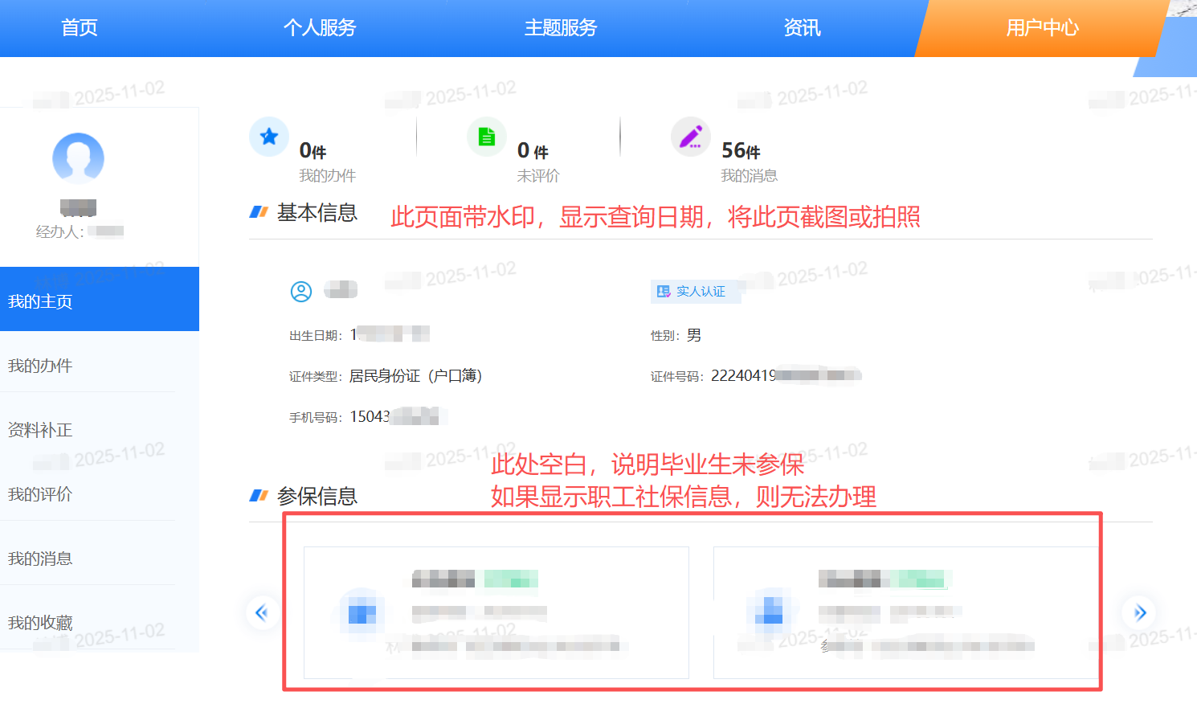This screenshot has width=1197, height=708.
Task: Click the user avatar in sidebar
Action: click(x=78, y=158)
